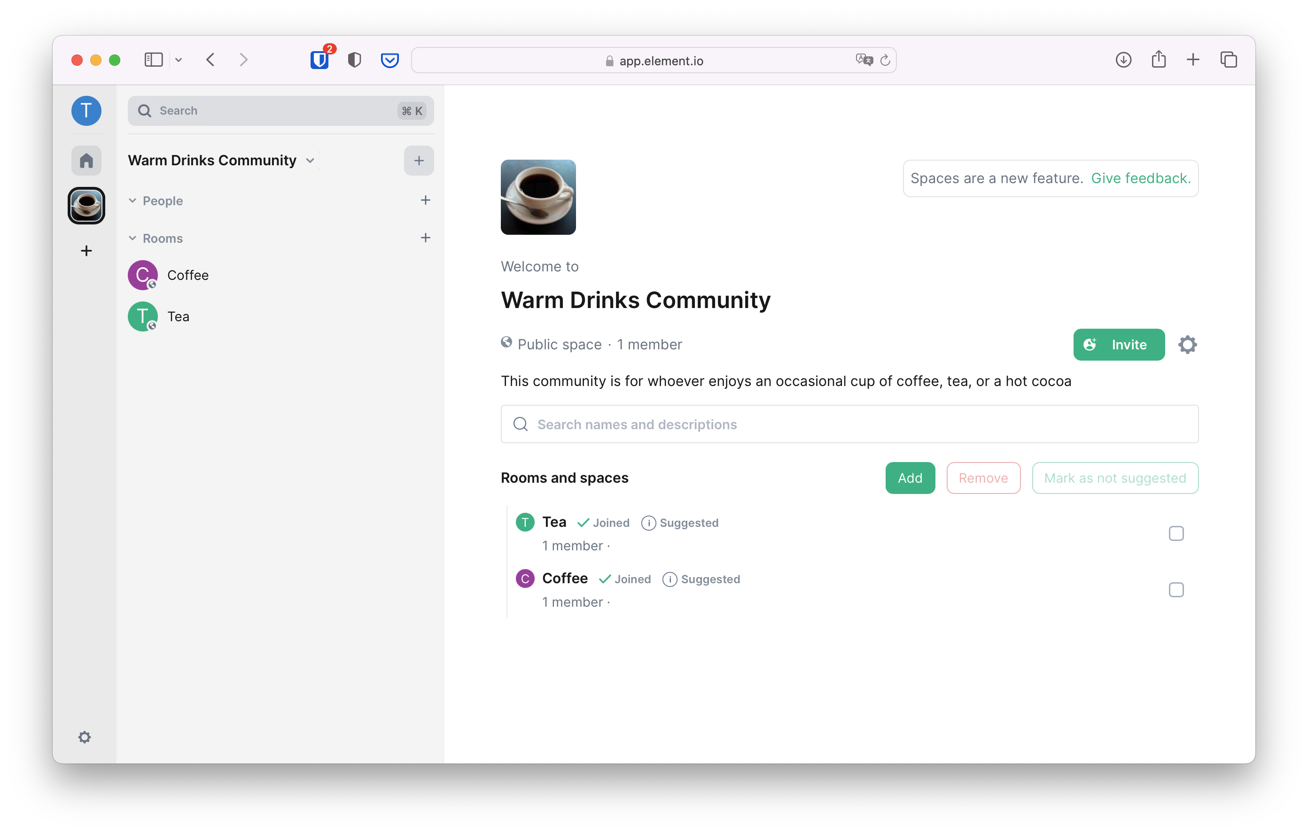
Task: Open the sidebar options dropdown arrow
Action: [x=179, y=60]
